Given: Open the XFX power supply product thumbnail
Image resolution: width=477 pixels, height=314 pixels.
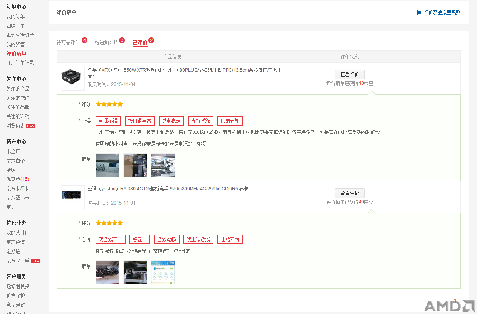Looking at the screenshot, I should 73,79.
